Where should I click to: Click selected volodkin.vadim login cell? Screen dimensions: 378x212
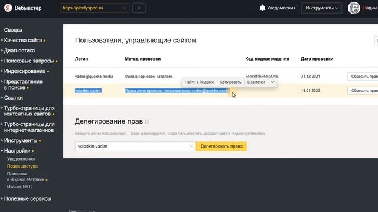pyautogui.click(x=88, y=91)
